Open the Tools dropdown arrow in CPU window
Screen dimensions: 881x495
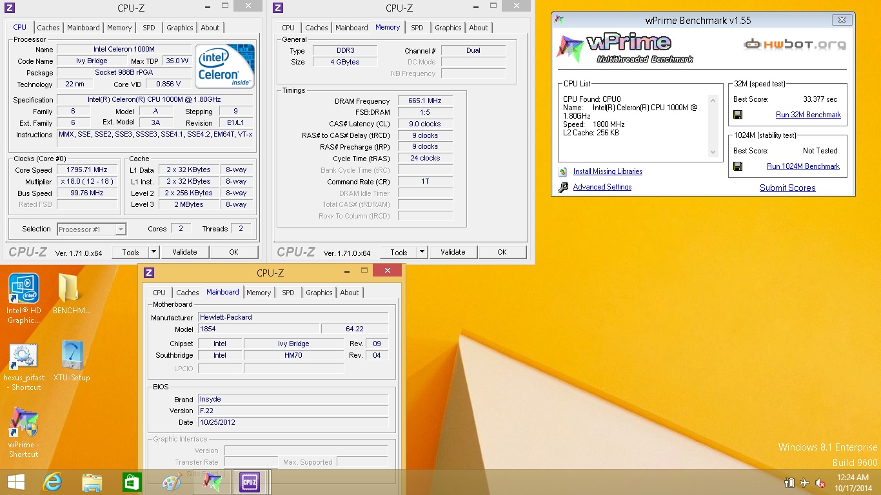click(x=153, y=252)
